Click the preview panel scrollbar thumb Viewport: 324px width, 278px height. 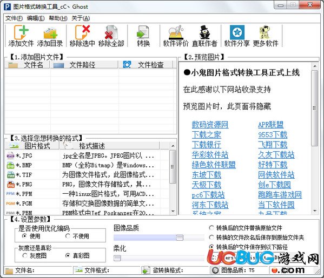315,108
